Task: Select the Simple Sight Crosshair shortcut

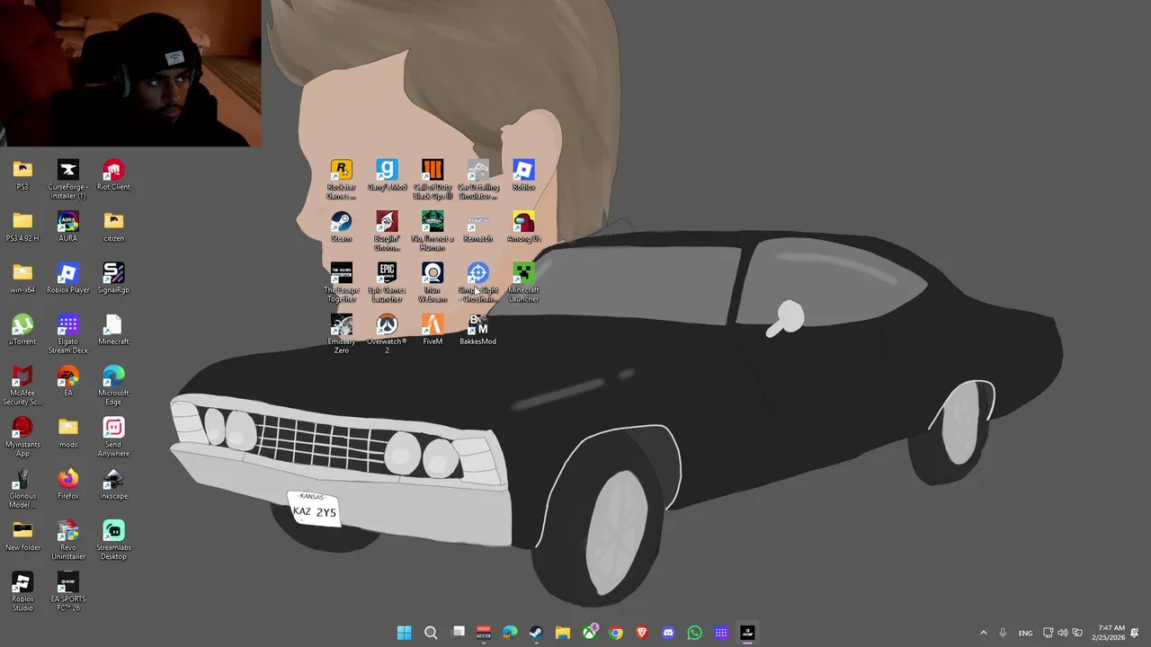Action: 478,282
